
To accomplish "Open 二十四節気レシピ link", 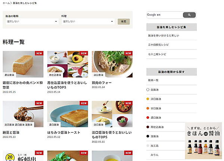I will [158, 45].
